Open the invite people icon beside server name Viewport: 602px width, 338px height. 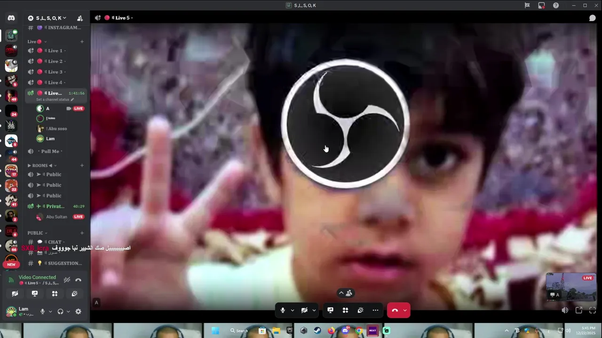(80, 18)
